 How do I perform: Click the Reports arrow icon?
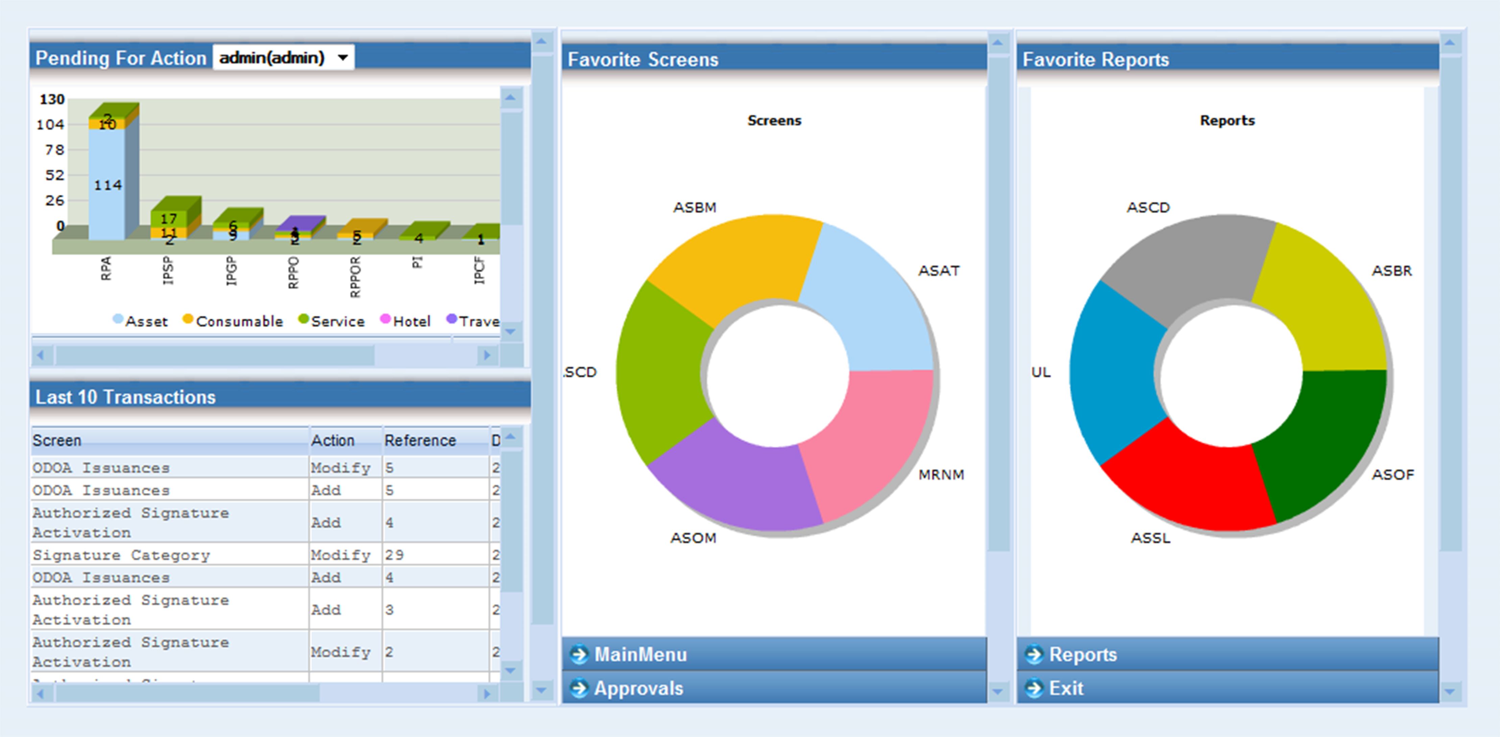point(1034,654)
